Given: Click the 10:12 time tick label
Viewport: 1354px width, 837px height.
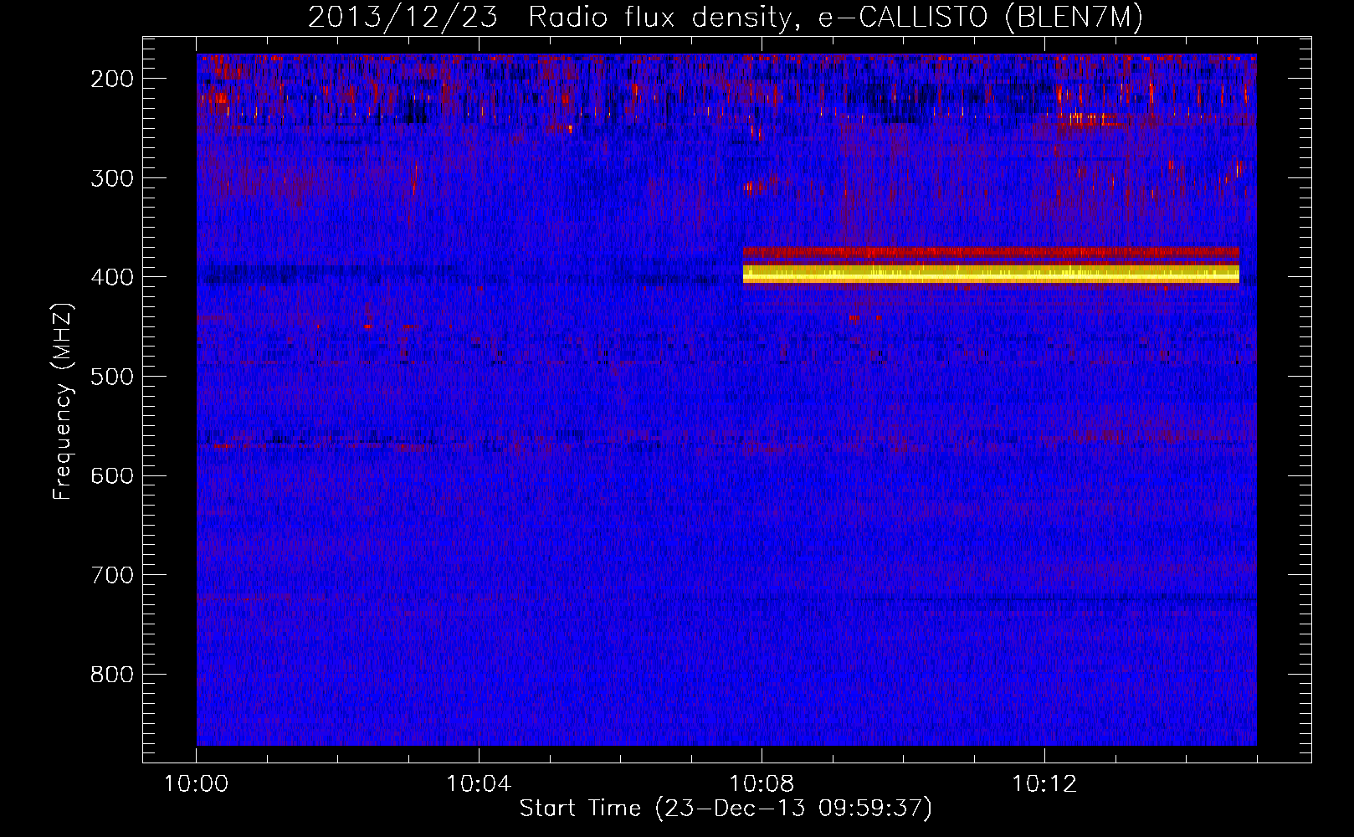Looking at the screenshot, I should point(1044,784).
